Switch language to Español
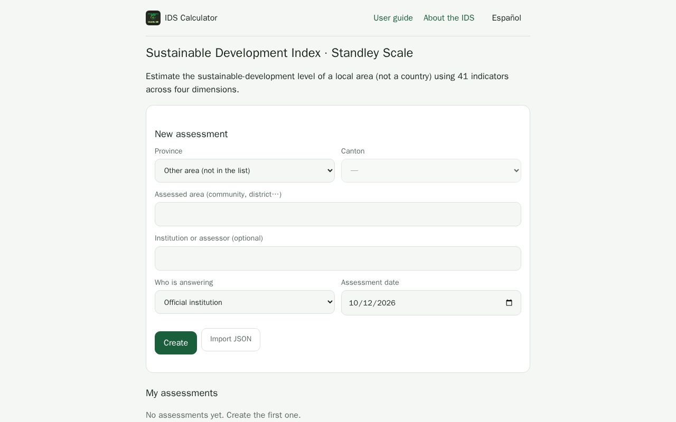676x422 pixels. point(506,18)
